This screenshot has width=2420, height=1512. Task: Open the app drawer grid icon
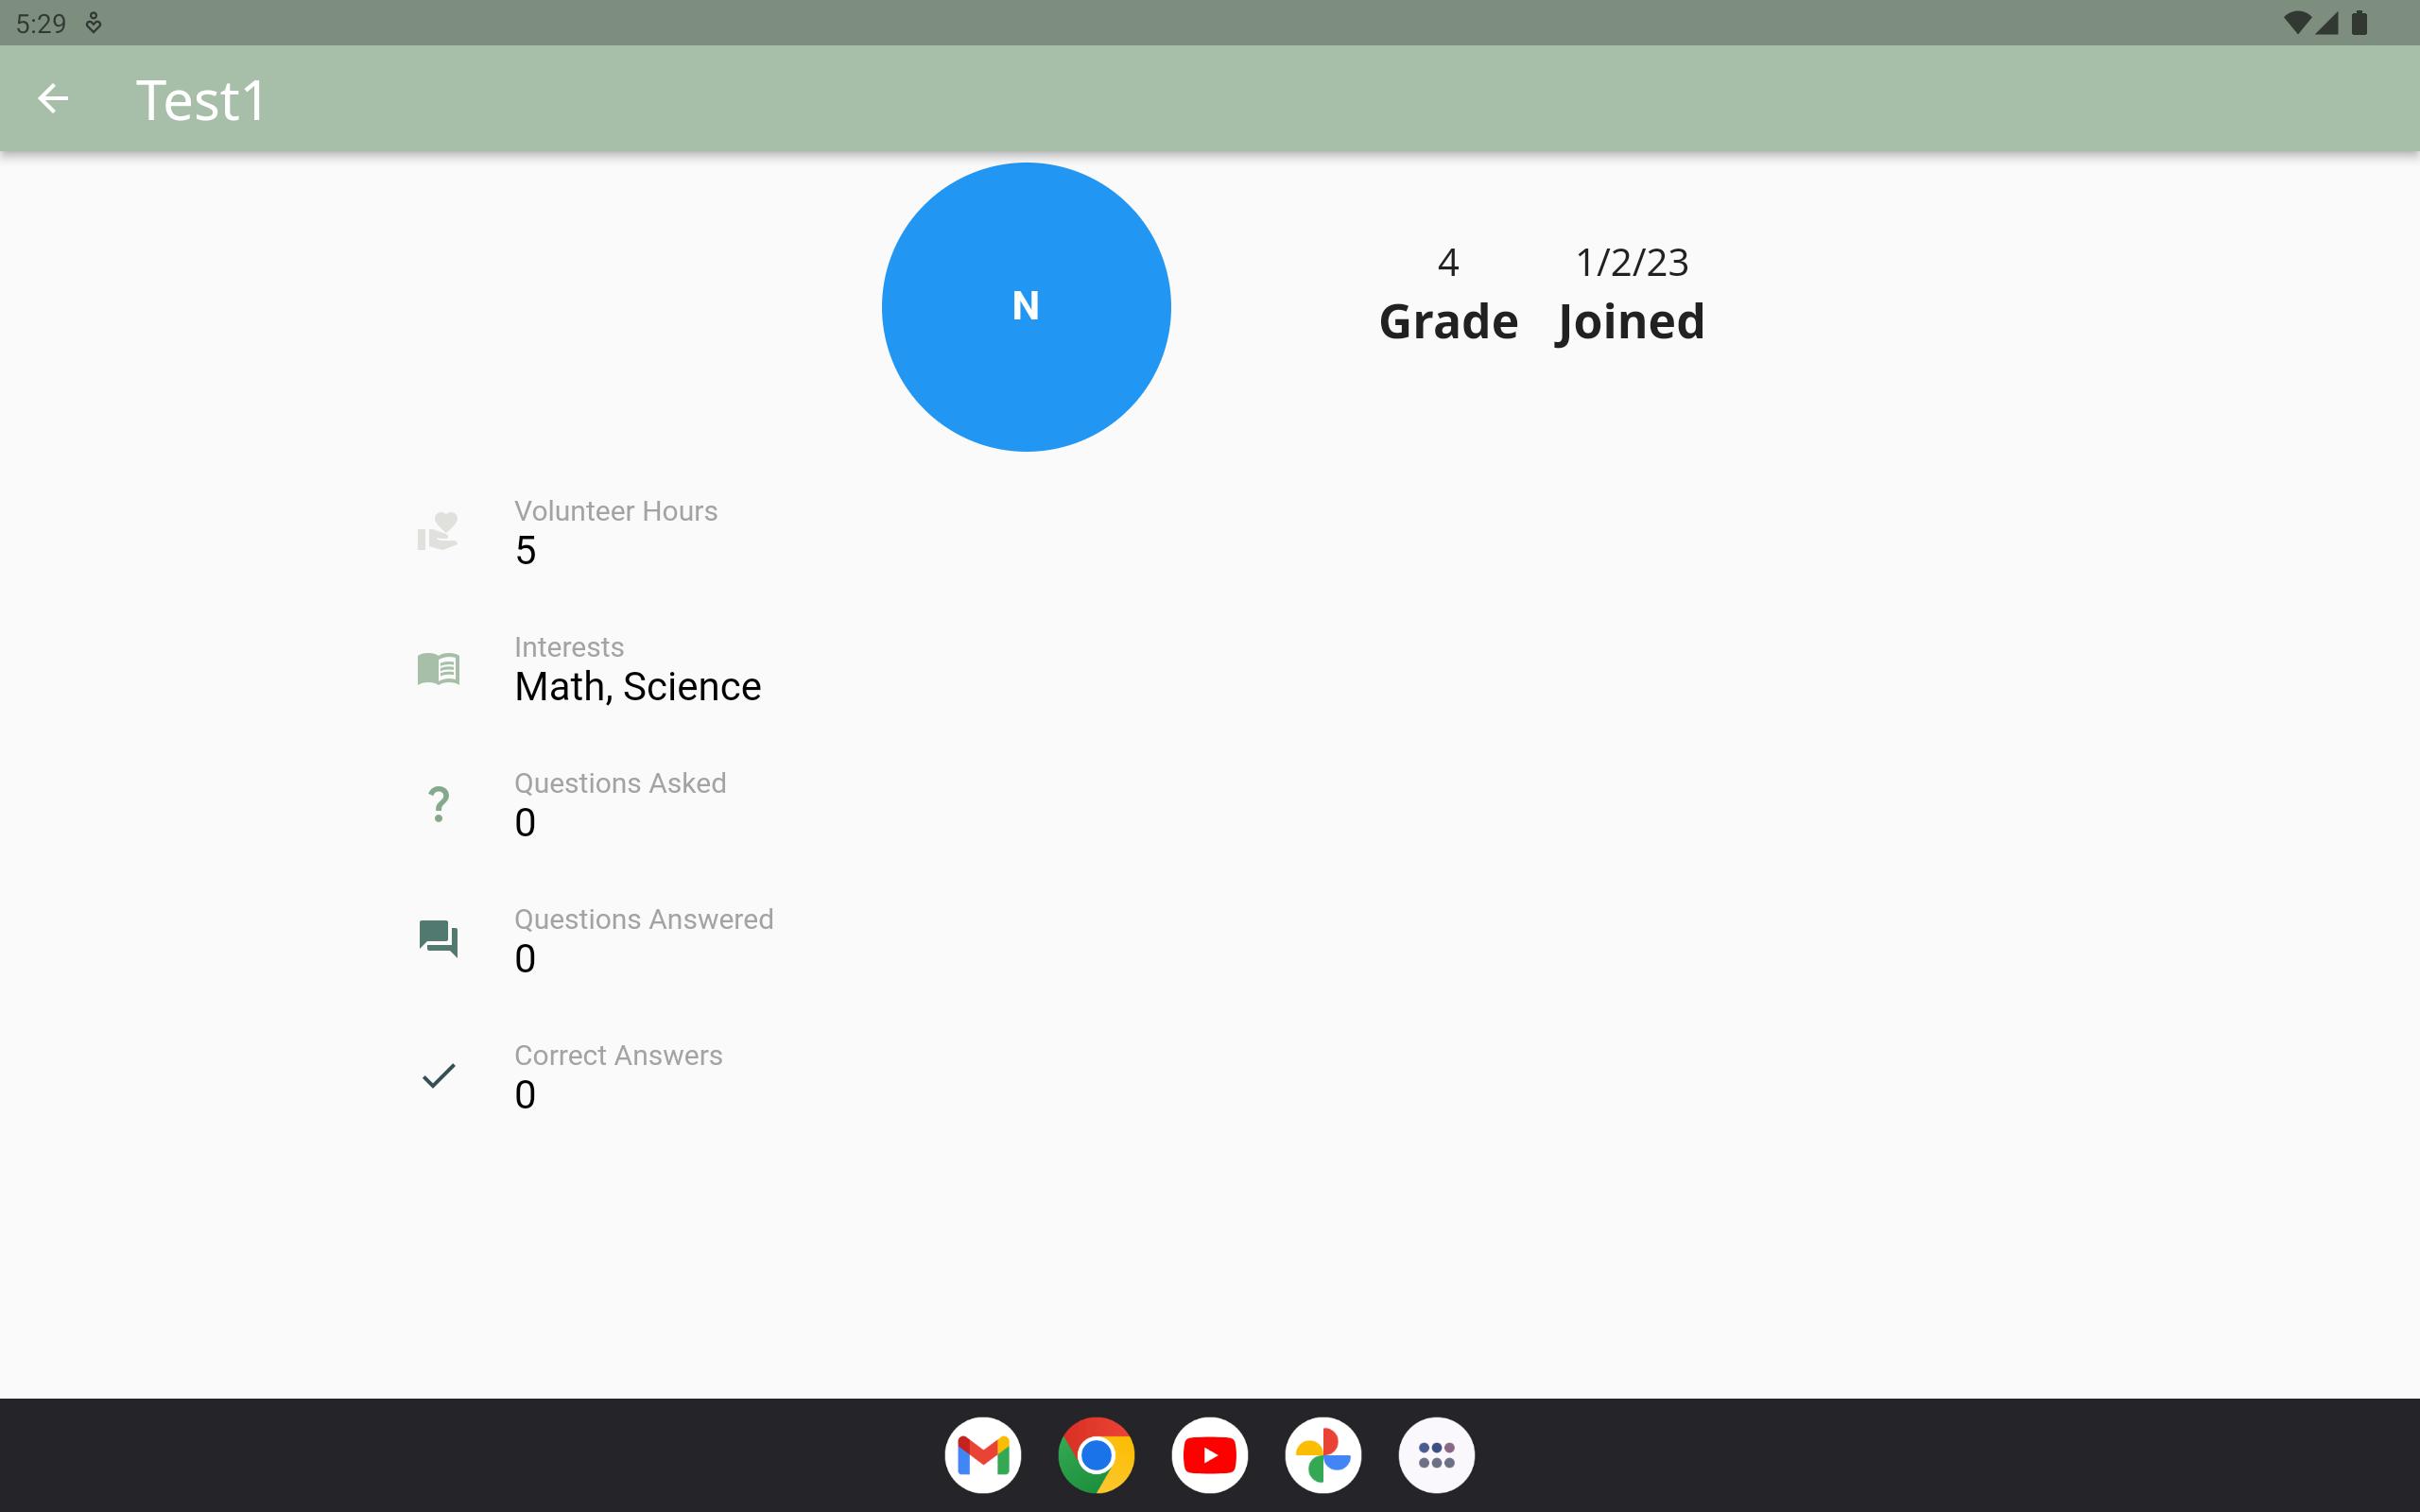pos(1436,1455)
